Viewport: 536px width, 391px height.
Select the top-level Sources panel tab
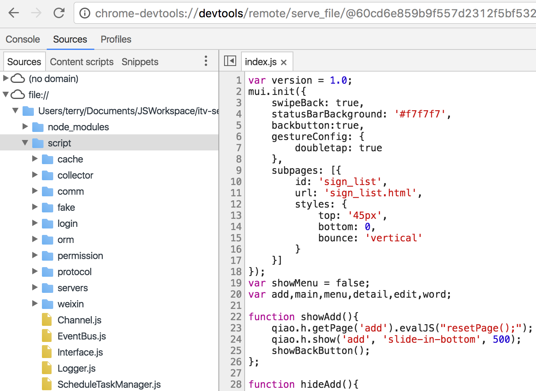(70, 39)
